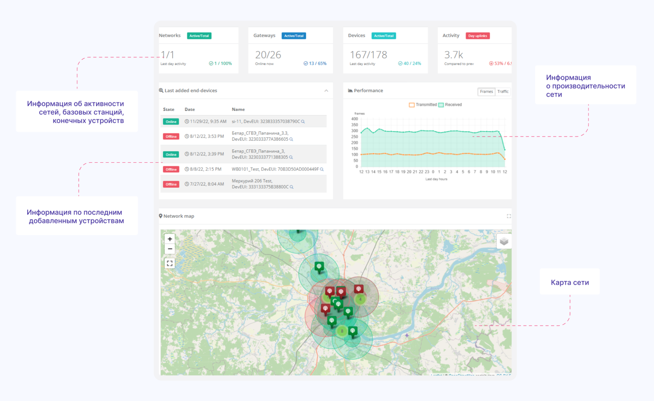This screenshot has height=401, width=654.
Task: Click the Date column header
Action: click(x=190, y=110)
